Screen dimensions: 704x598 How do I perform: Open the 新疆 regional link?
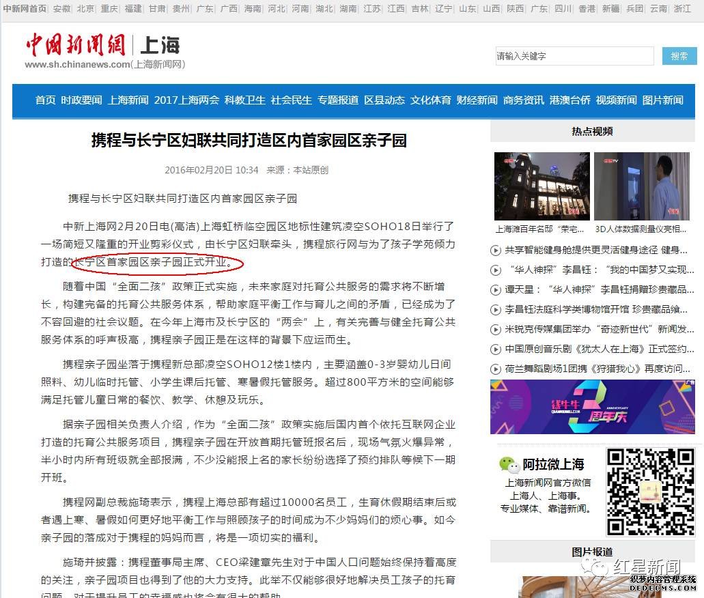pyautogui.click(x=611, y=8)
